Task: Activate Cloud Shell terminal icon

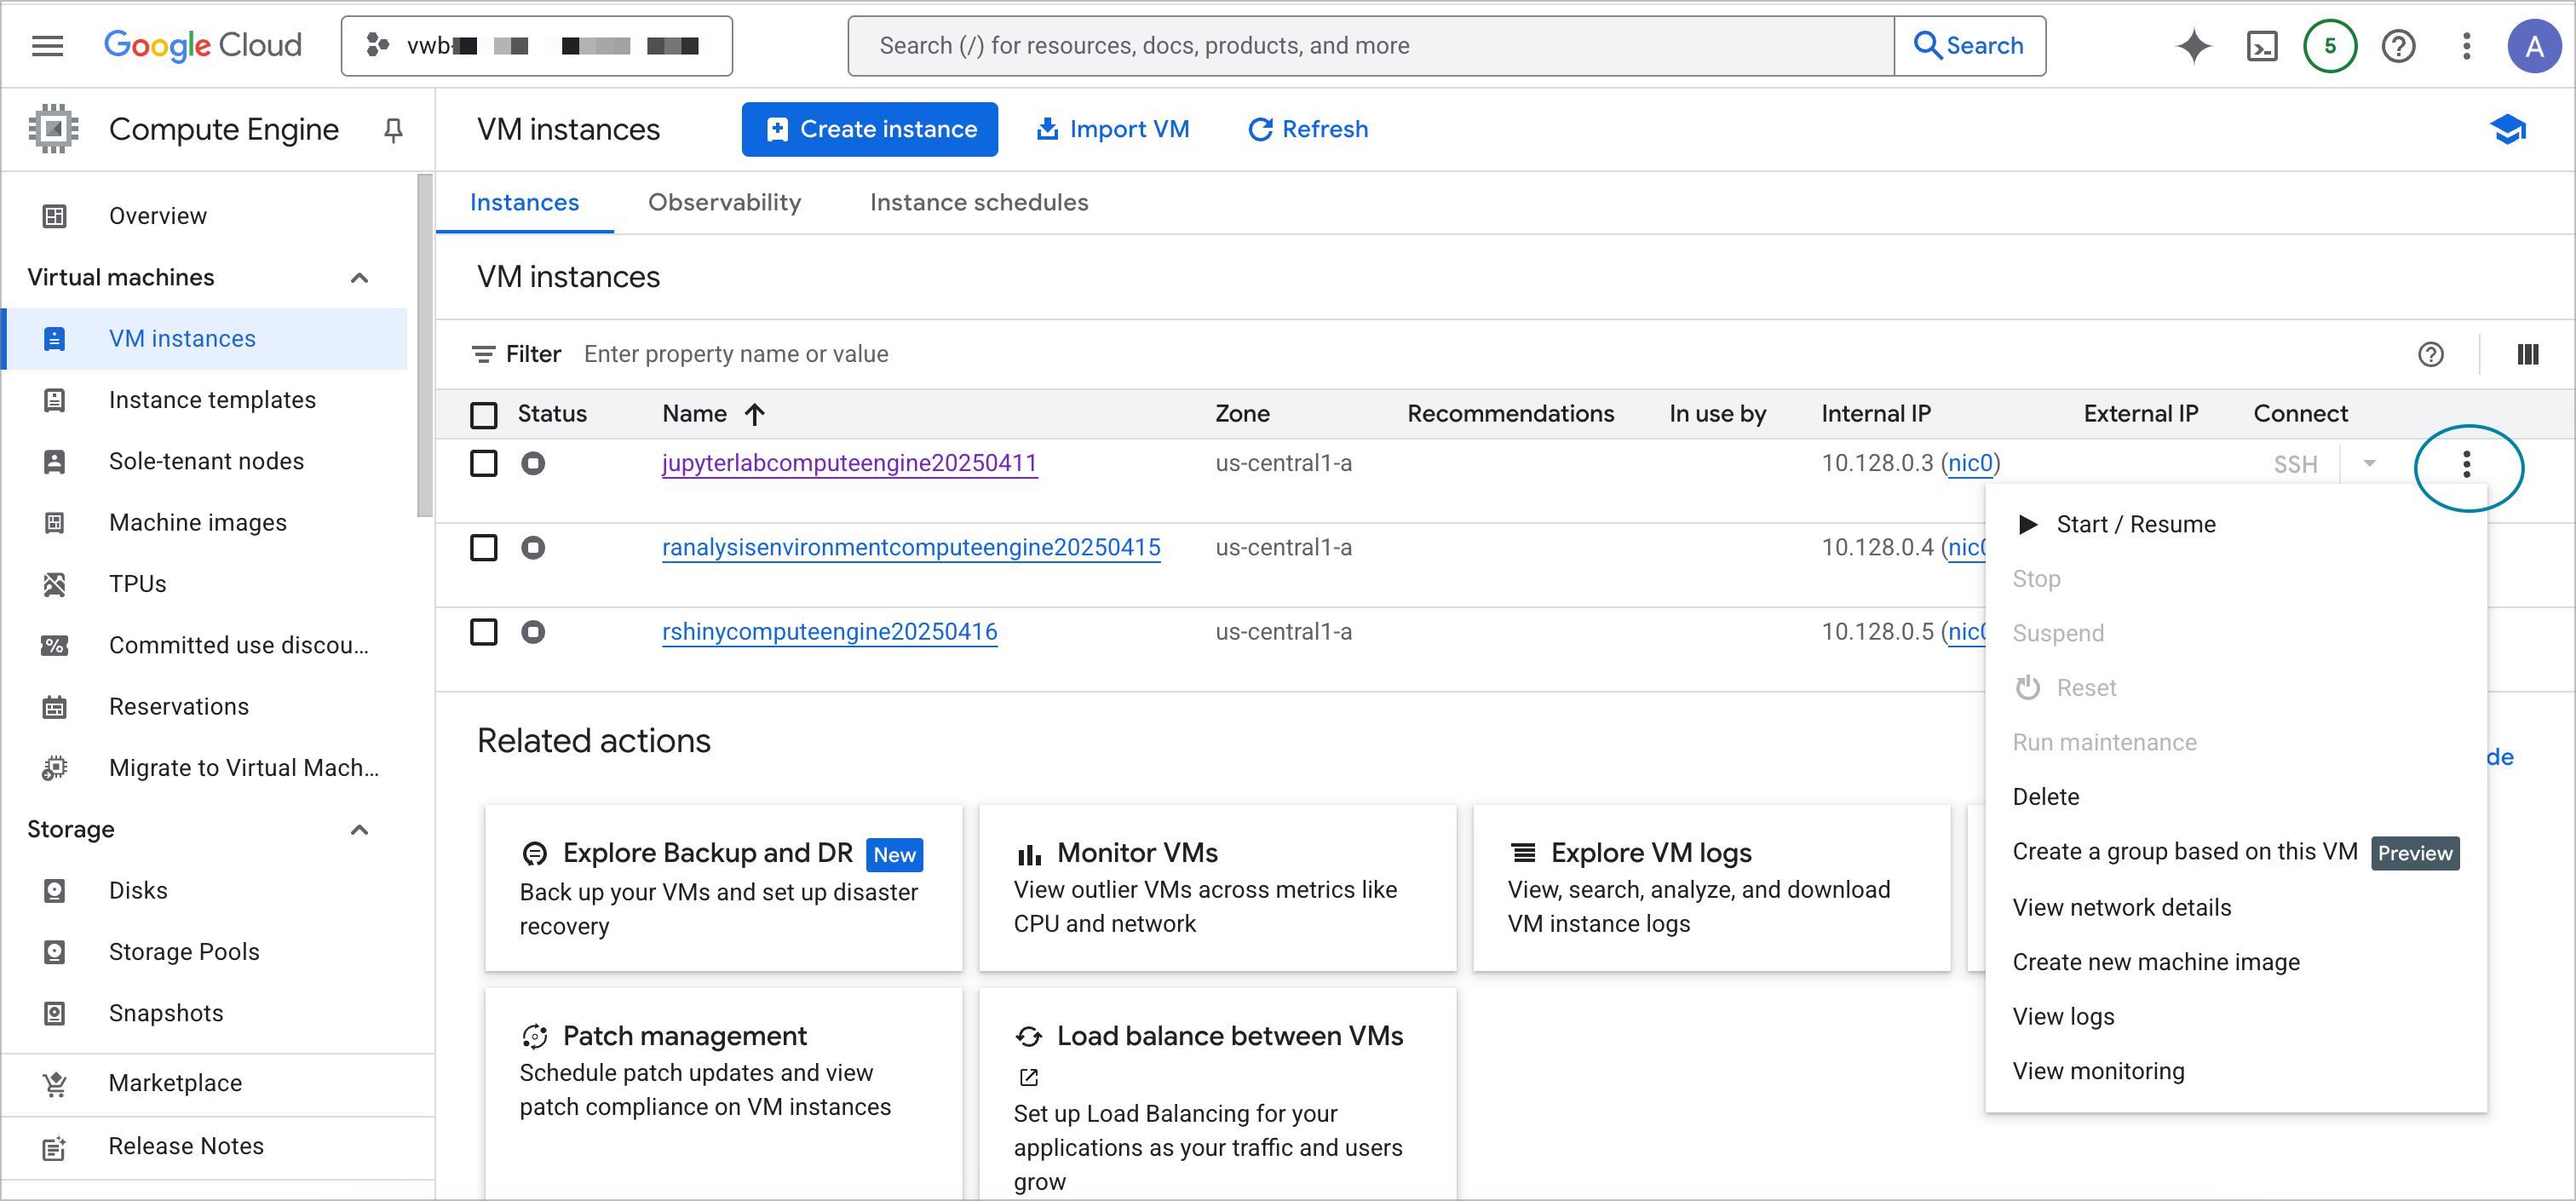Action: [x=2262, y=45]
